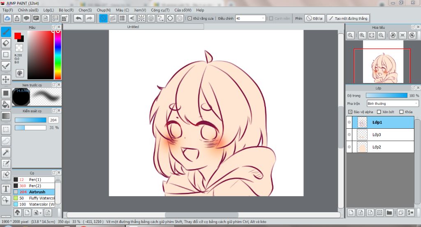Open the Pha trộn blend mode dropdown
Screen dimensions: 421x227
pyautogui.click(x=393, y=104)
